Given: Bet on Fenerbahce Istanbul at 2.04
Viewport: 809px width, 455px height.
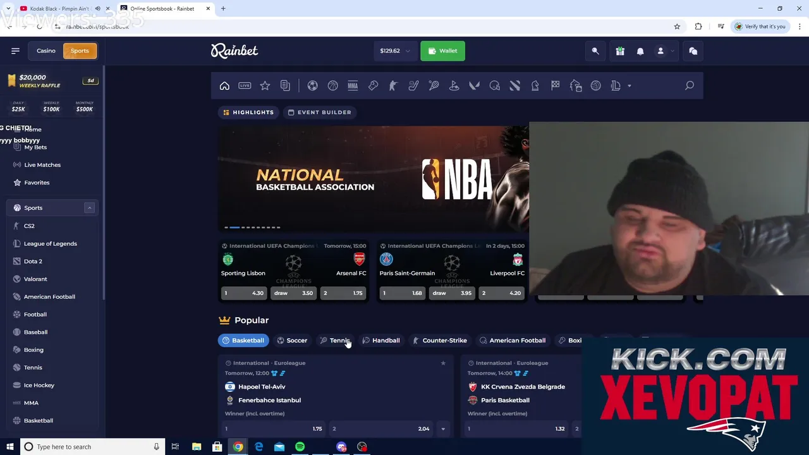Looking at the screenshot, I should coord(382,428).
